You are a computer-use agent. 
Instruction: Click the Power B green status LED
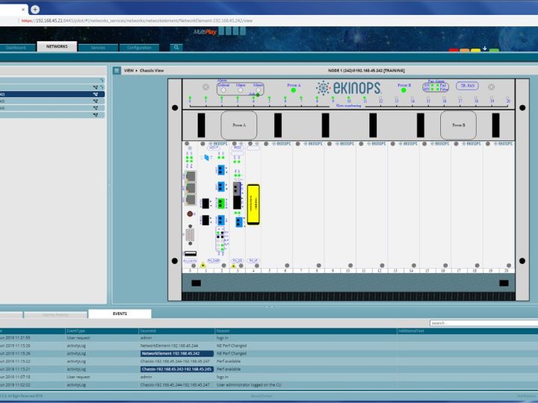pyautogui.click(x=403, y=90)
